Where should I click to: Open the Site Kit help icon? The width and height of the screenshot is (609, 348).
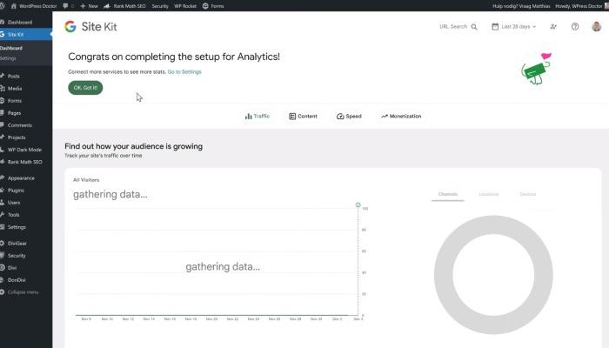click(575, 27)
